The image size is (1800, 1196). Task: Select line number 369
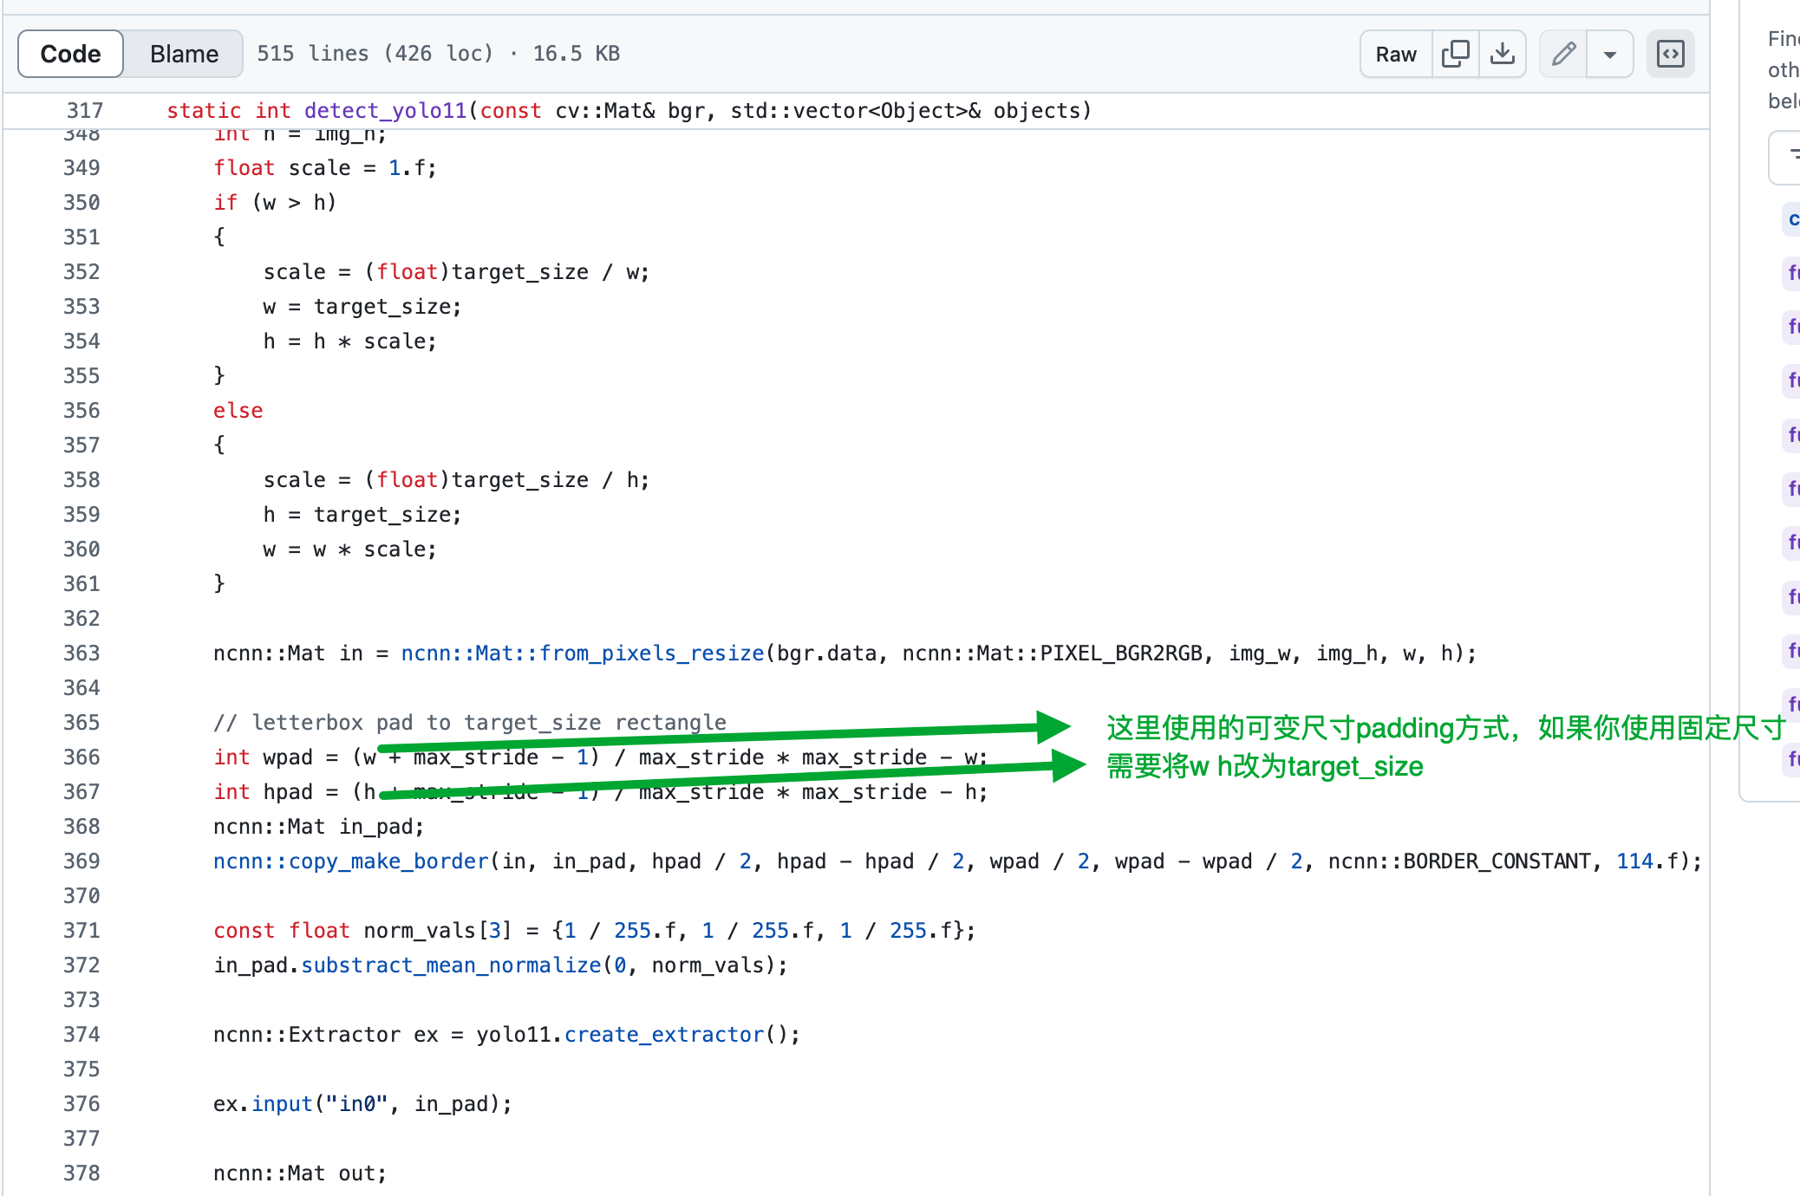coord(81,861)
